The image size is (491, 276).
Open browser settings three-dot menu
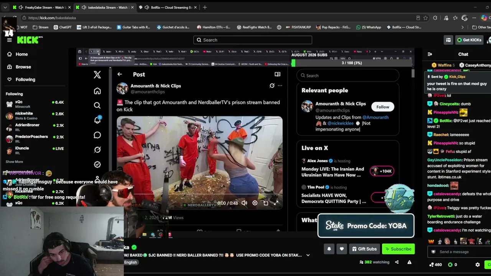click(474, 18)
